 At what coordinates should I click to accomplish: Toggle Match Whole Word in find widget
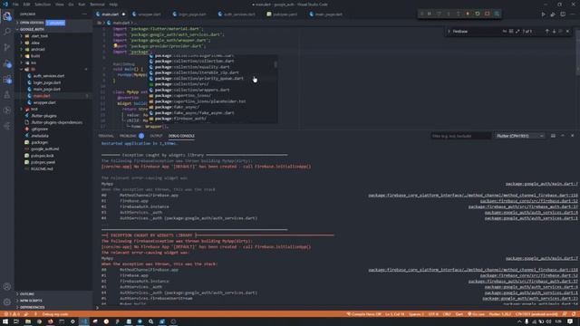tap(511, 32)
